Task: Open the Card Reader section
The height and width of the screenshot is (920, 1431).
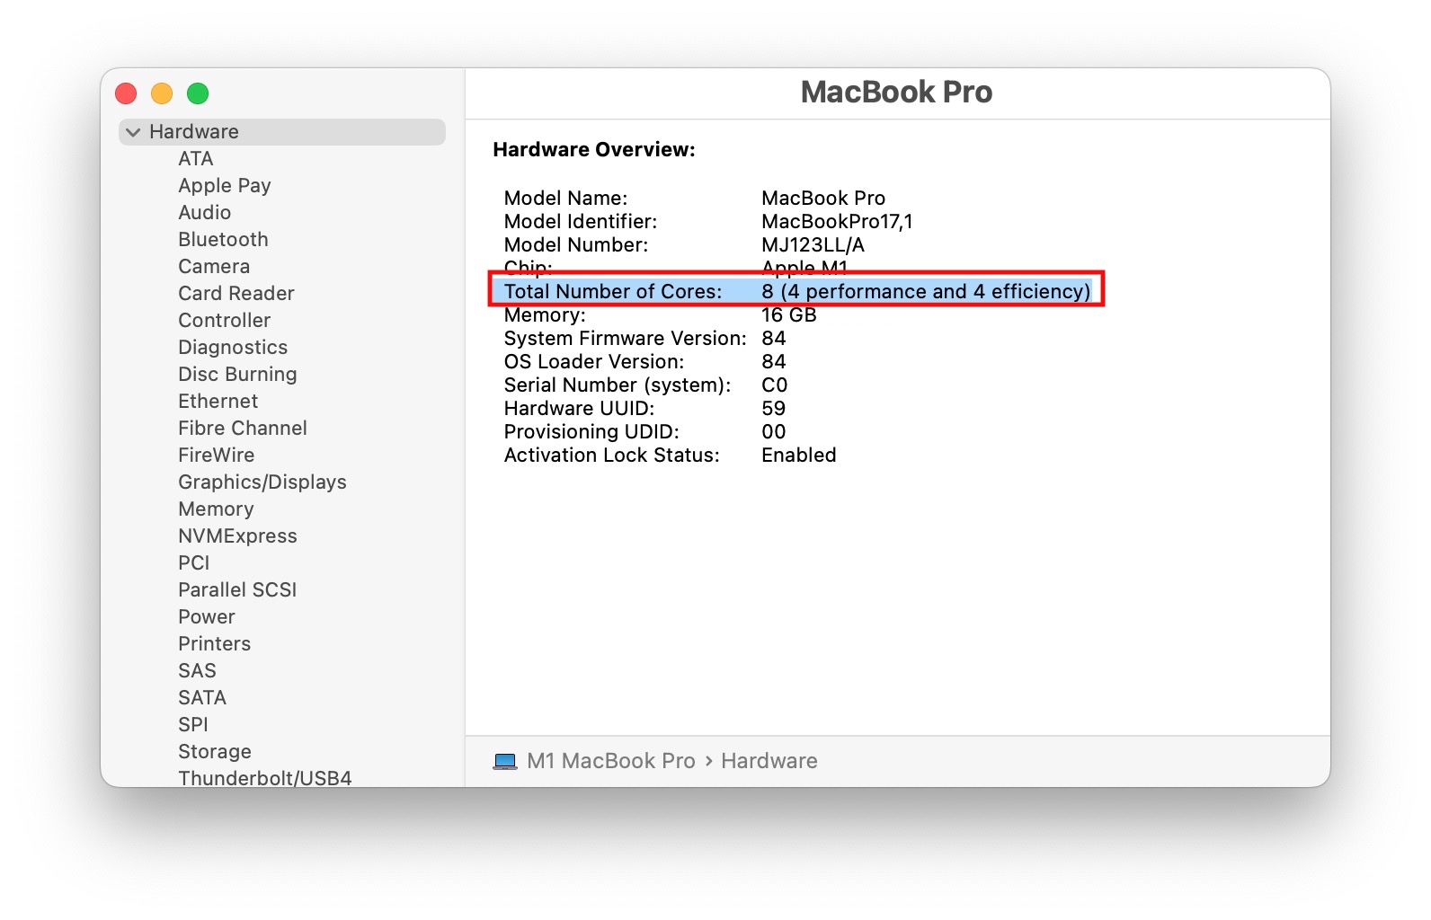Action: pos(235,293)
